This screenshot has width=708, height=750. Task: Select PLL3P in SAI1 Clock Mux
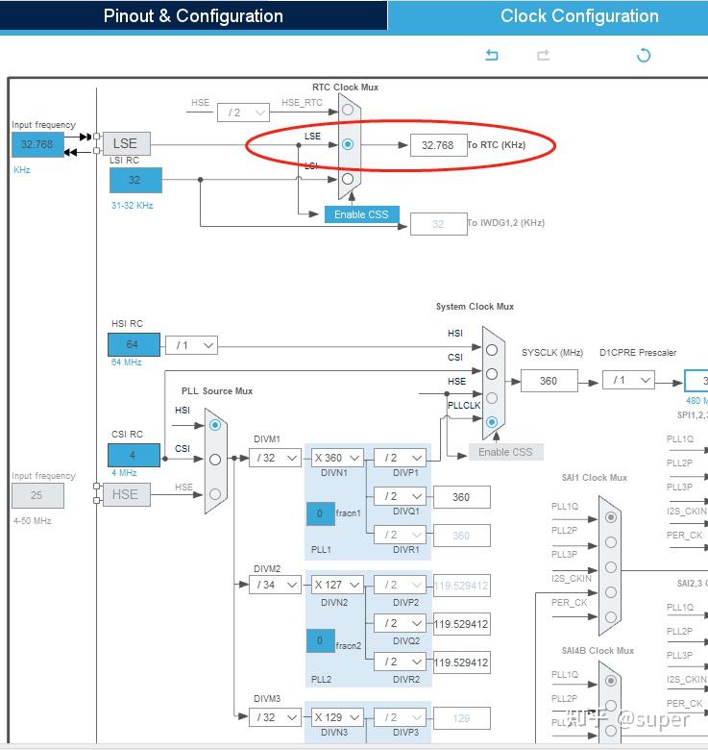pyautogui.click(x=611, y=567)
